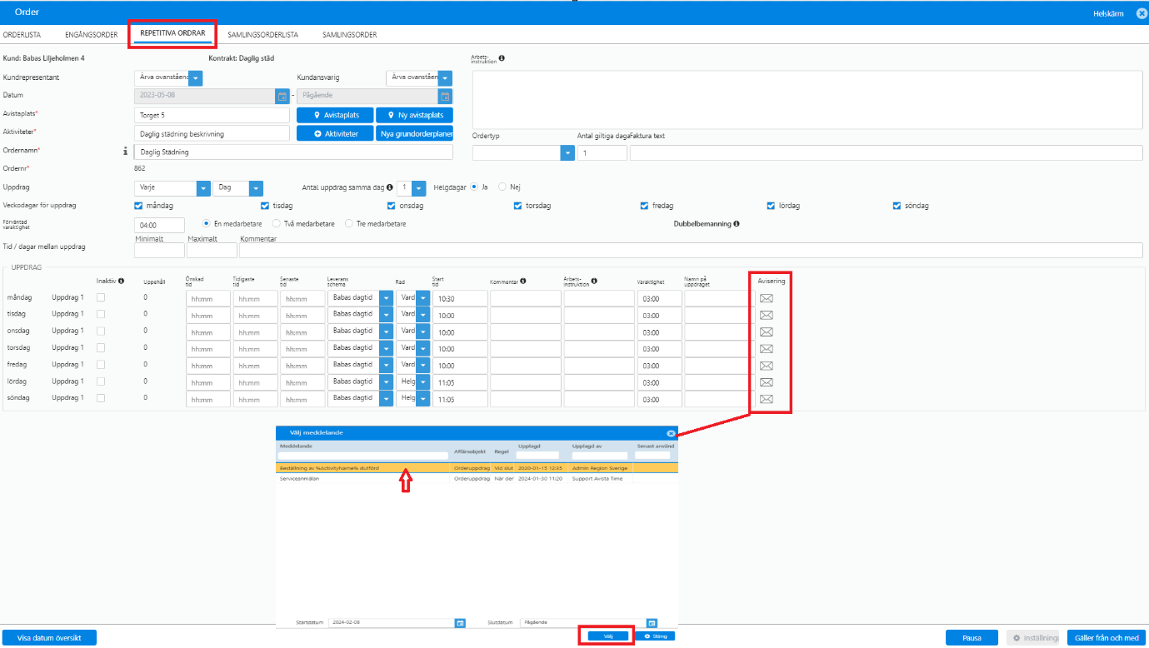
Task: Open the Avisering envelope for söndag
Action: coord(767,398)
